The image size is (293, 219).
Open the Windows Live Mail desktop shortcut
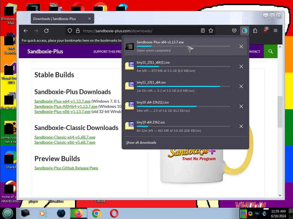8,14
